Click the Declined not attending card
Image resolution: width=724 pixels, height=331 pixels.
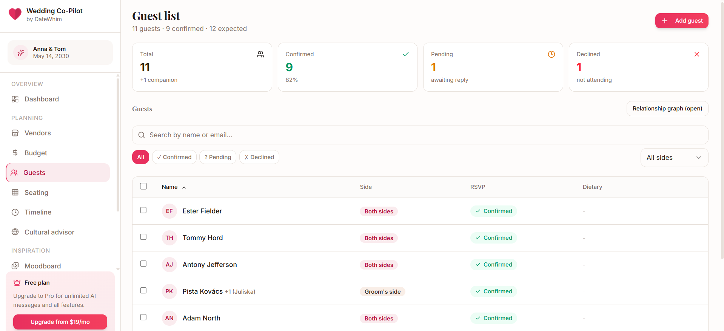point(638,67)
